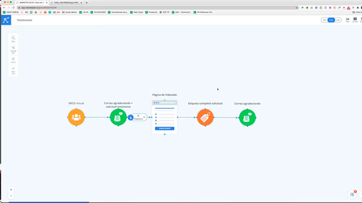Expand the Visitors dropdown arrow on connector
The image size is (362, 203).
point(144,117)
